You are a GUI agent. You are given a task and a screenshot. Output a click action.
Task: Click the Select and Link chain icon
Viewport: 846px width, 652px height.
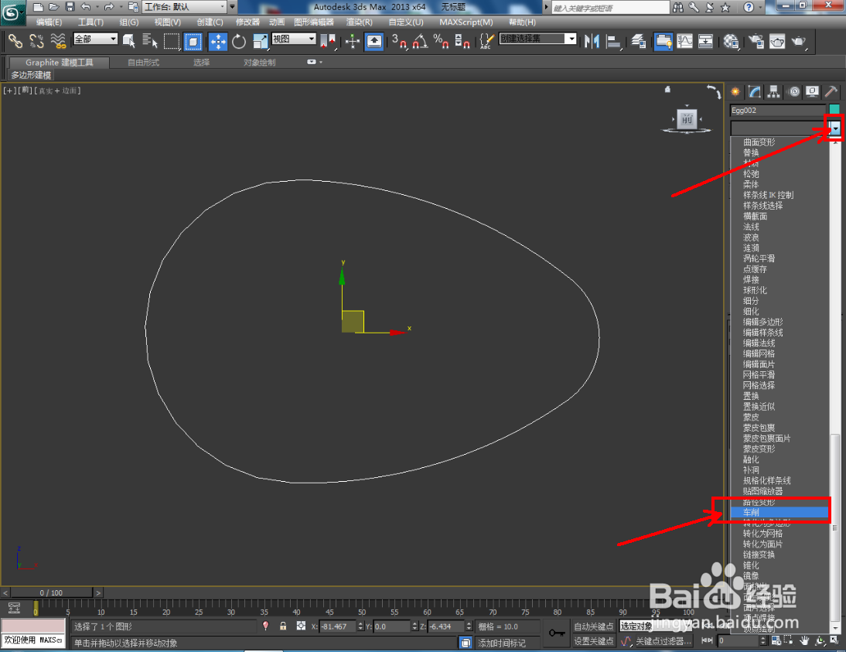click(15, 41)
